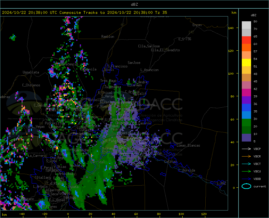Click the Divisadero place label
269x218 pixels.
coord(146,105)
